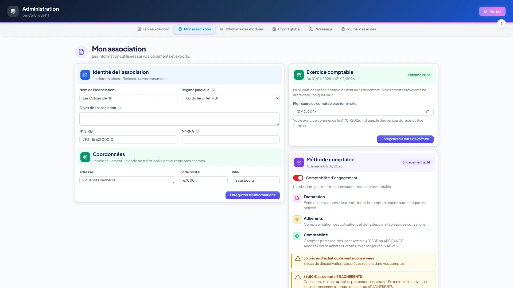513x288 pixels.
Task: Toggle off Comptabilité d'engagement switch
Action: (298, 178)
